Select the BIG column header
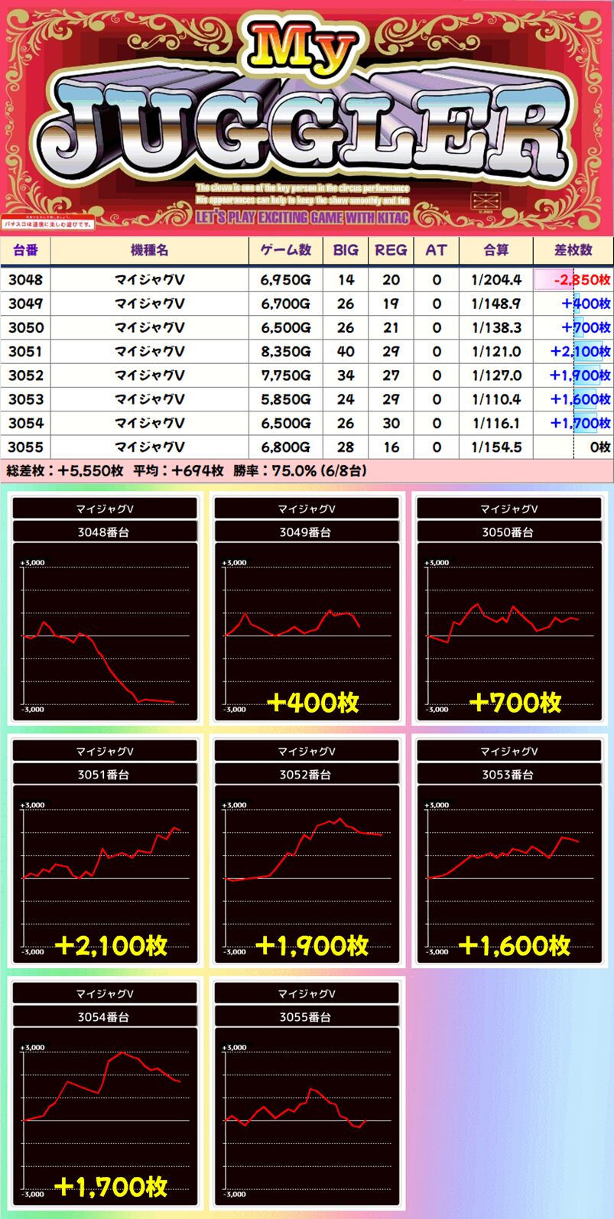614x1219 pixels. [x=346, y=250]
